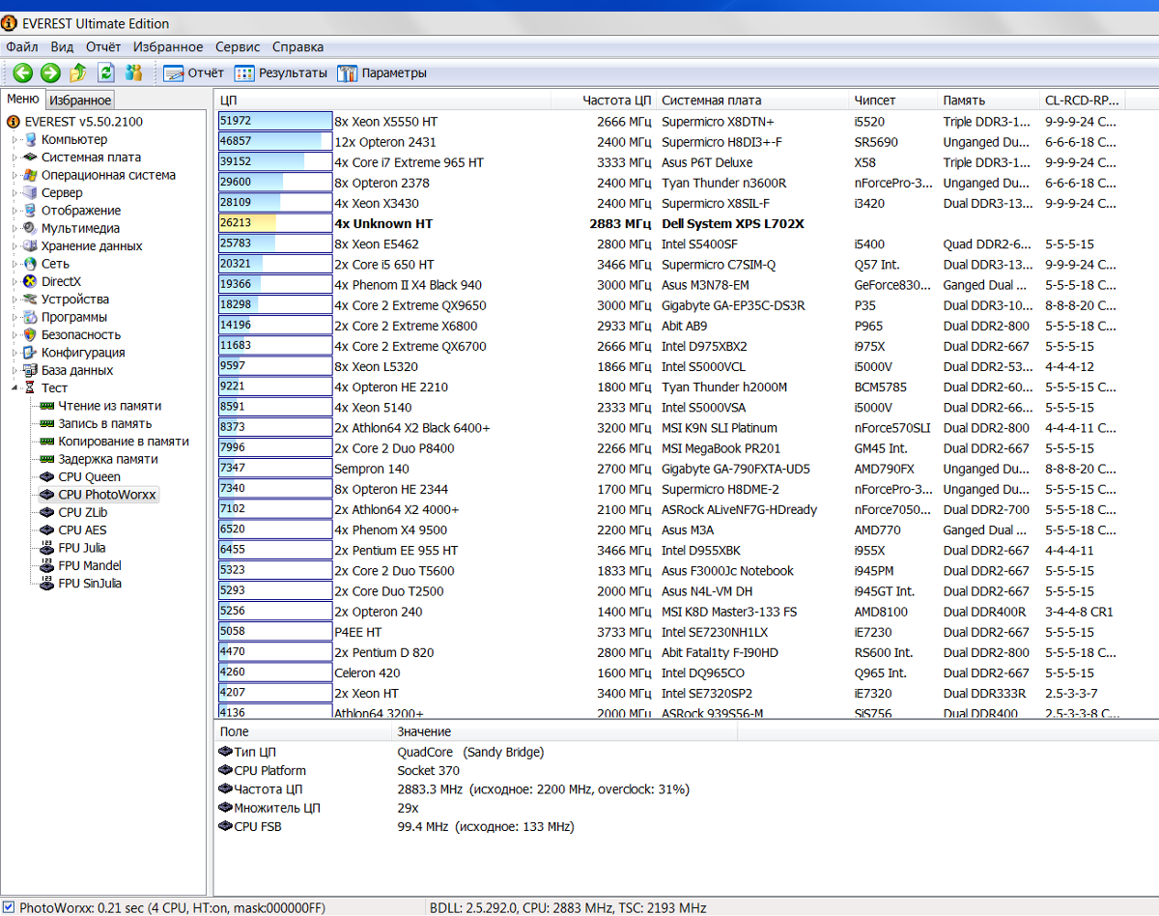This screenshot has height=916, width=1159.
Task: Open the Сервис menu
Action: click(x=238, y=46)
